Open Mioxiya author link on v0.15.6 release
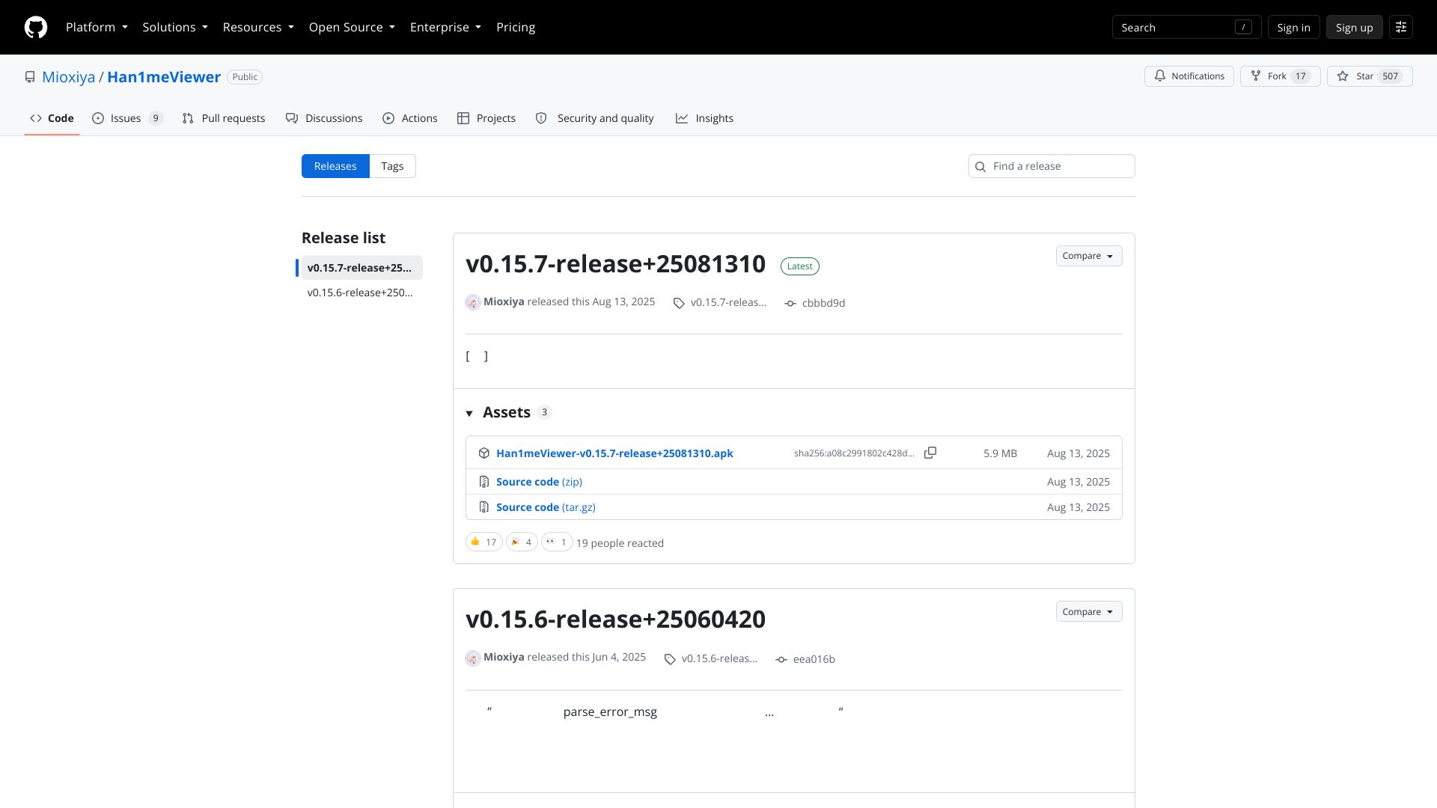 (504, 657)
